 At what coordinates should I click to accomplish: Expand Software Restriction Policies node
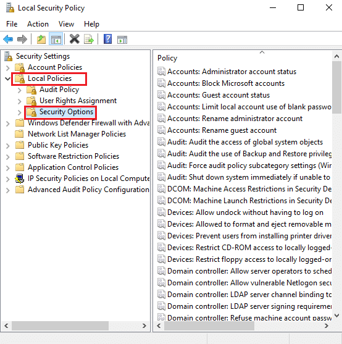[x=7, y=157]
